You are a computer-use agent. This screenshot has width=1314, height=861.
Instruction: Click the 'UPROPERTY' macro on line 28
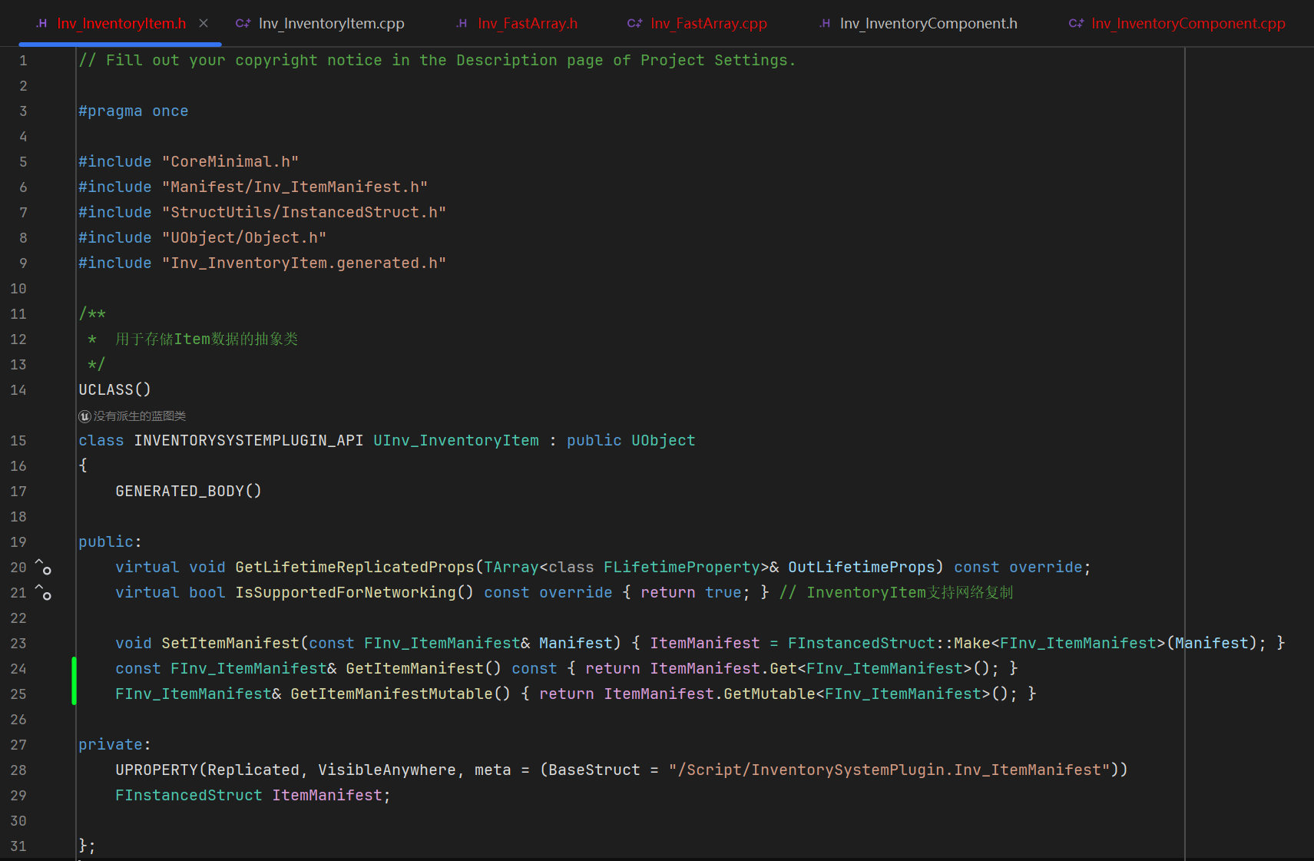point(157,770)
